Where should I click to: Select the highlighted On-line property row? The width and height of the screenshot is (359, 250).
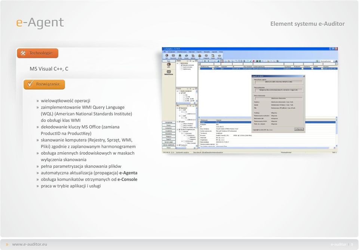[267, 122]
